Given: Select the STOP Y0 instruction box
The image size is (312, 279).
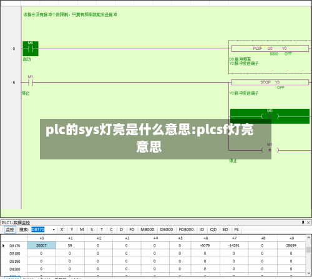Looking at the screenshot, I should (x=270, y=82).
